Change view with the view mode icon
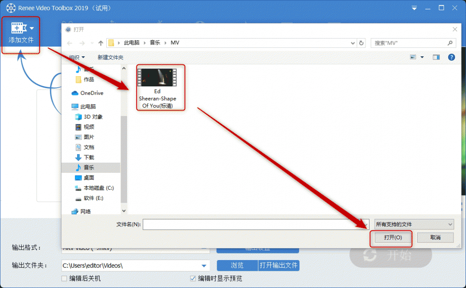 [x=413, y=57]
